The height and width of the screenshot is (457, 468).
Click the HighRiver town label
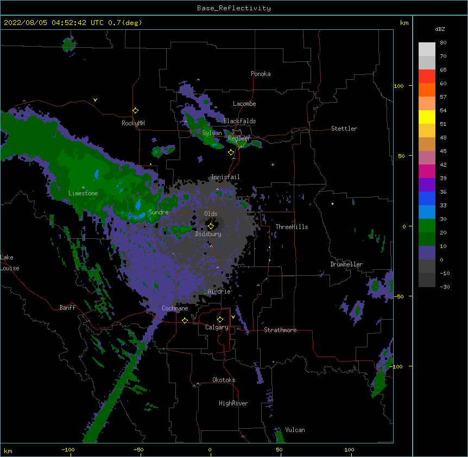pos(233,403)
